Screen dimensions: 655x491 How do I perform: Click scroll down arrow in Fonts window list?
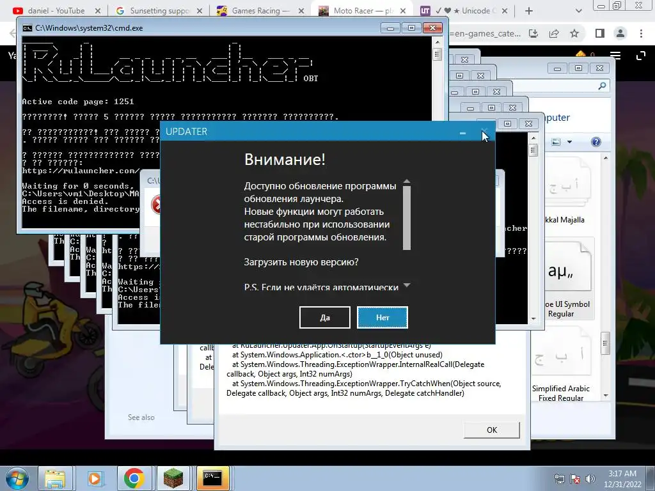[x=606, y=395]
